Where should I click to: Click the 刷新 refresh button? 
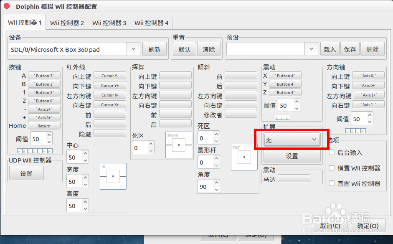click(x=155, y=49)
